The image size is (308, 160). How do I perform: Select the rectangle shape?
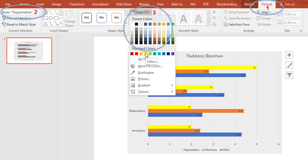click(x=45, y=18)
